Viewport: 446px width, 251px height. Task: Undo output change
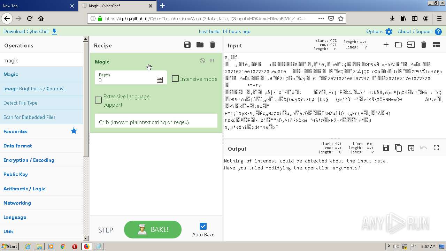point(424,148)
